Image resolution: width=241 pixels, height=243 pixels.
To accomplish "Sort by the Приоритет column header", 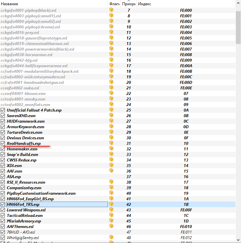I will point(129,4).
